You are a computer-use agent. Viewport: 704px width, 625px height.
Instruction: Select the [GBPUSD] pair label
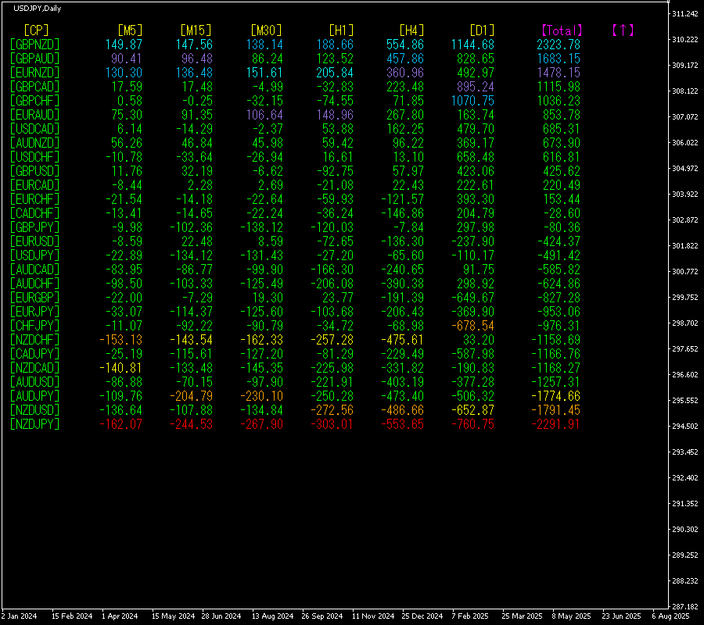point(35,171)
